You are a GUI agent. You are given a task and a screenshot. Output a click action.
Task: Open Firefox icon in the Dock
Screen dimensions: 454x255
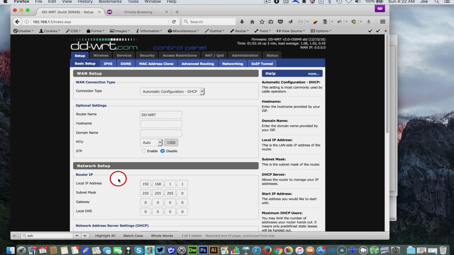pos(267,250)
